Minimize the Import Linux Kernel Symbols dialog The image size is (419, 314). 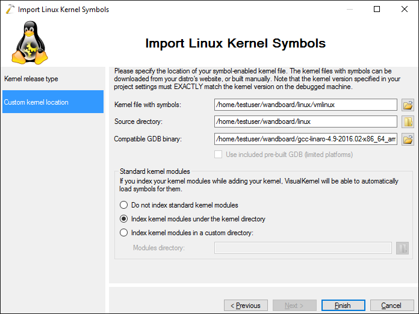click(350, 9)
